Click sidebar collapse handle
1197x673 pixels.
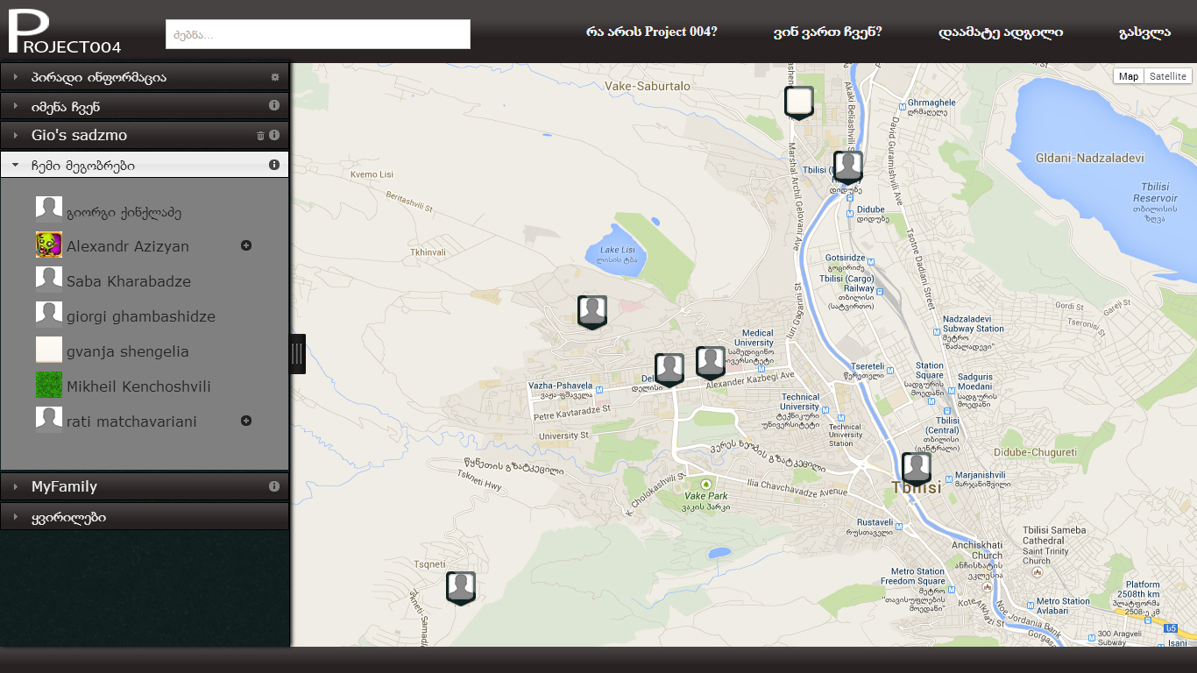coord(297,354)
